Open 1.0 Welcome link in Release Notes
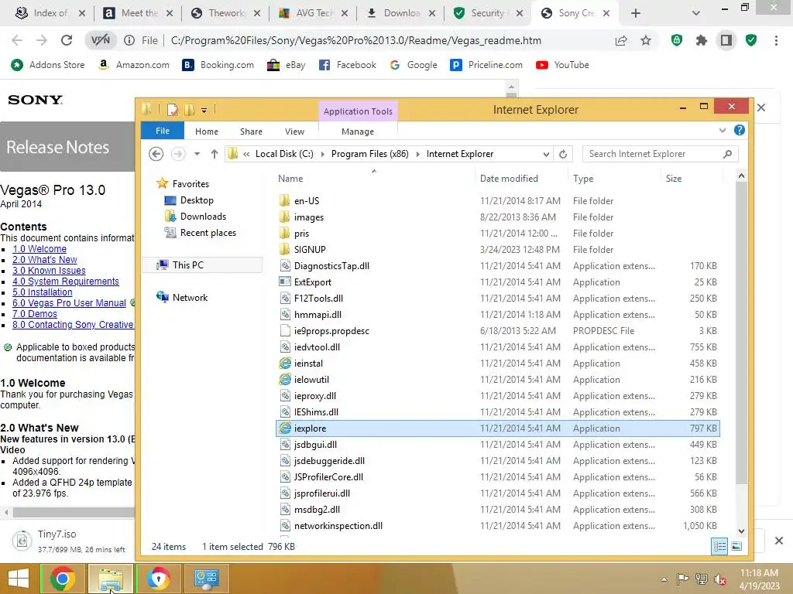The width and height of the screenshot is (793, 594). point(39,249)
